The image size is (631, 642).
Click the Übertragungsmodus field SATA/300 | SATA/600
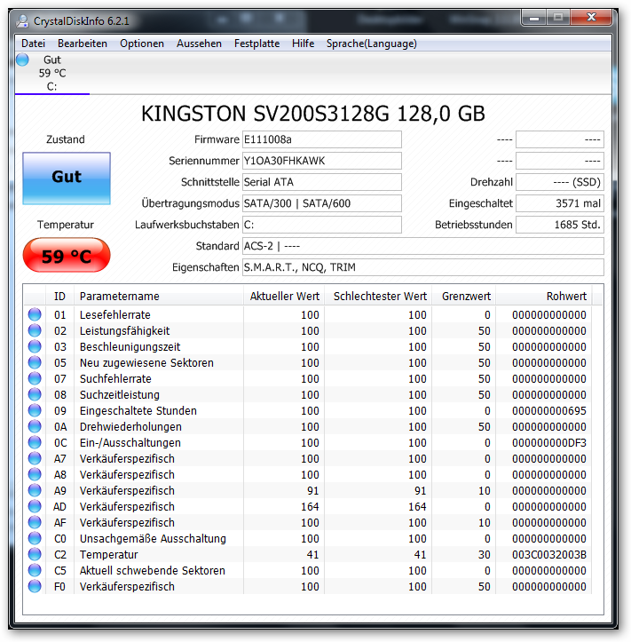click(x=321, y=203)
